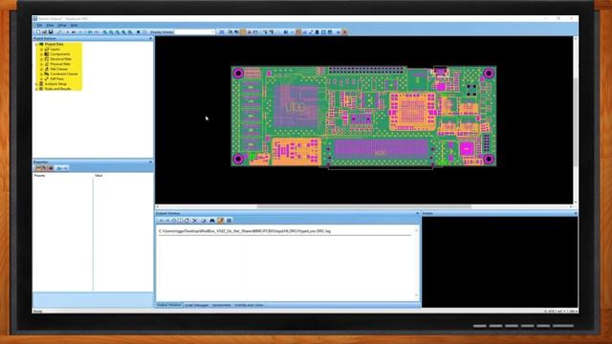Open the File menu

pos(39,26)
